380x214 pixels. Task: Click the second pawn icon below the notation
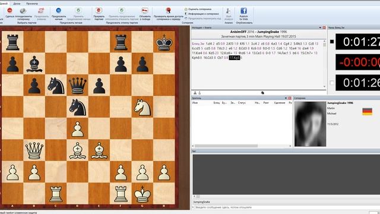pos(199,93)
